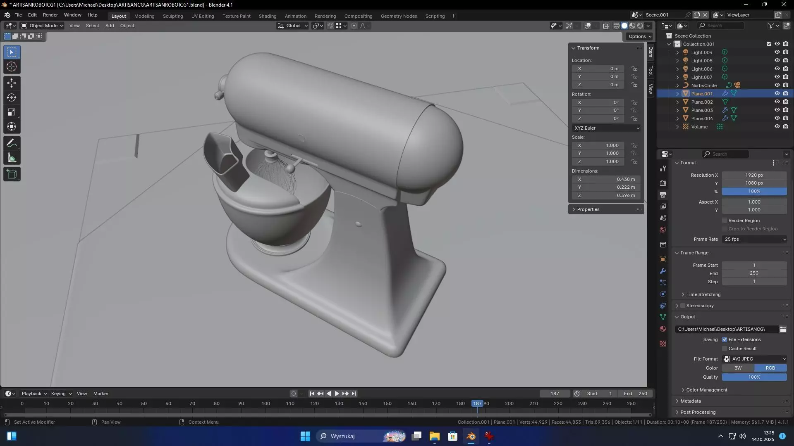Enable the Render Region checkbox
794x446 pixels.
click(x=725, y=221)
